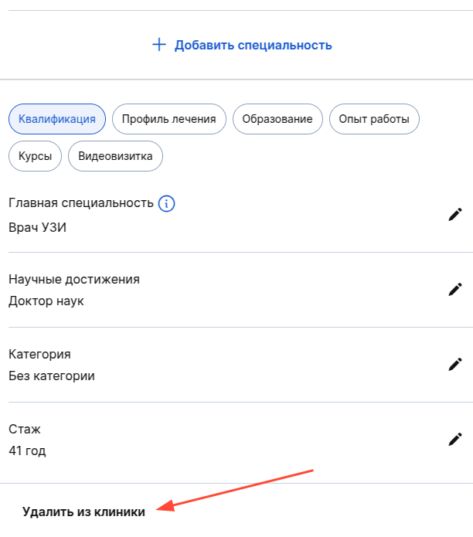This screenshot has height=537, width=473.
Task: Switch to the Профиль лечения tab
Action: (169, 119)
